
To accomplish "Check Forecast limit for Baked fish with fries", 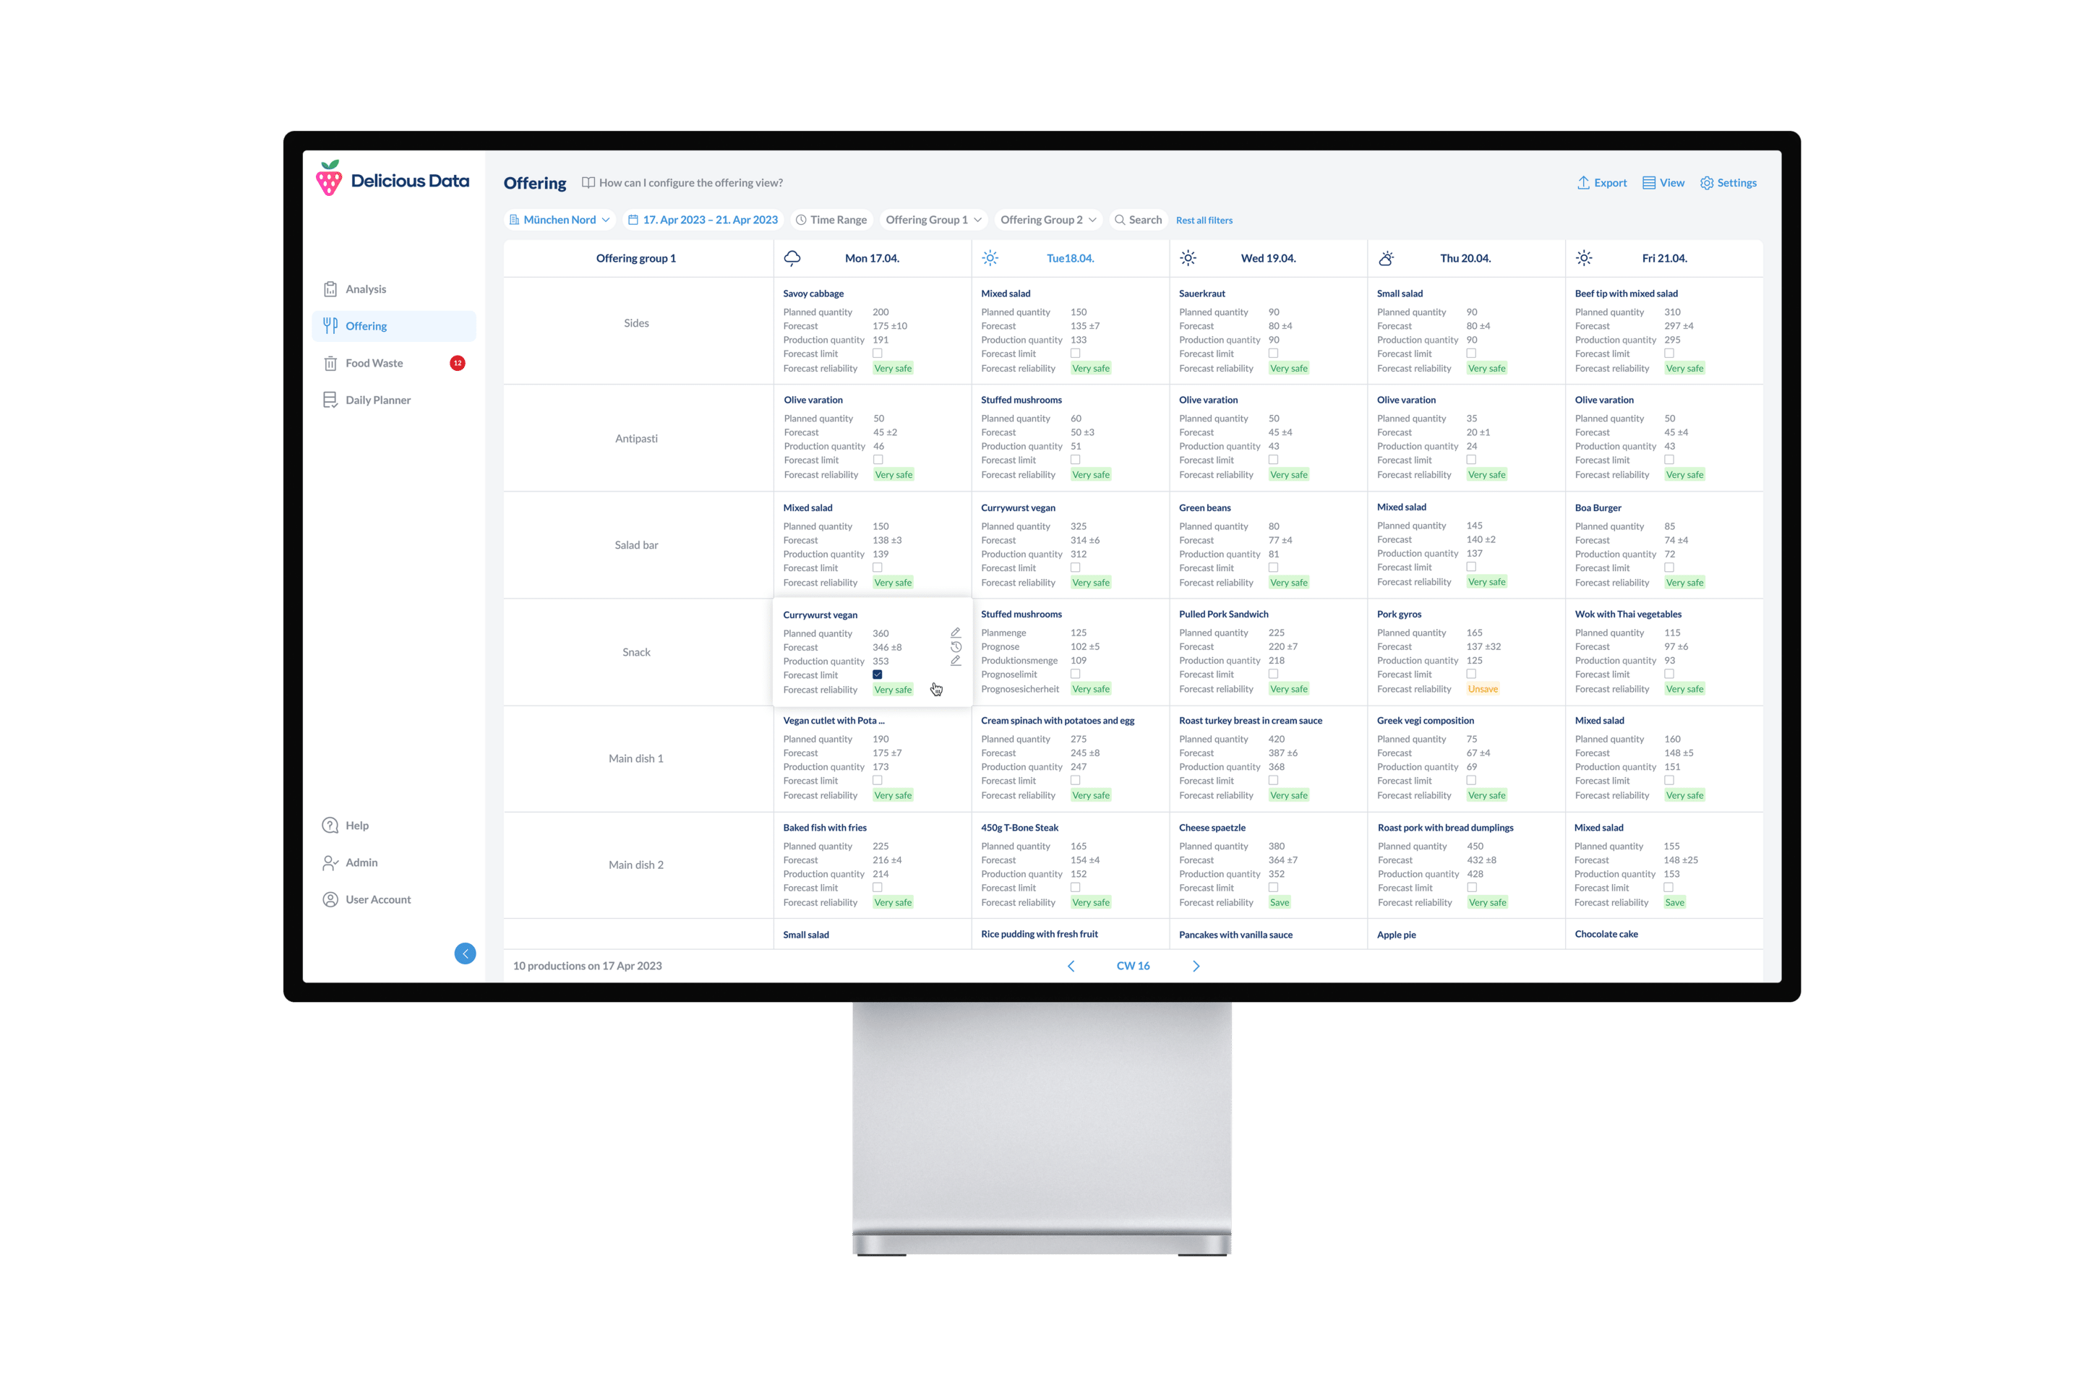I will [877, 887].
